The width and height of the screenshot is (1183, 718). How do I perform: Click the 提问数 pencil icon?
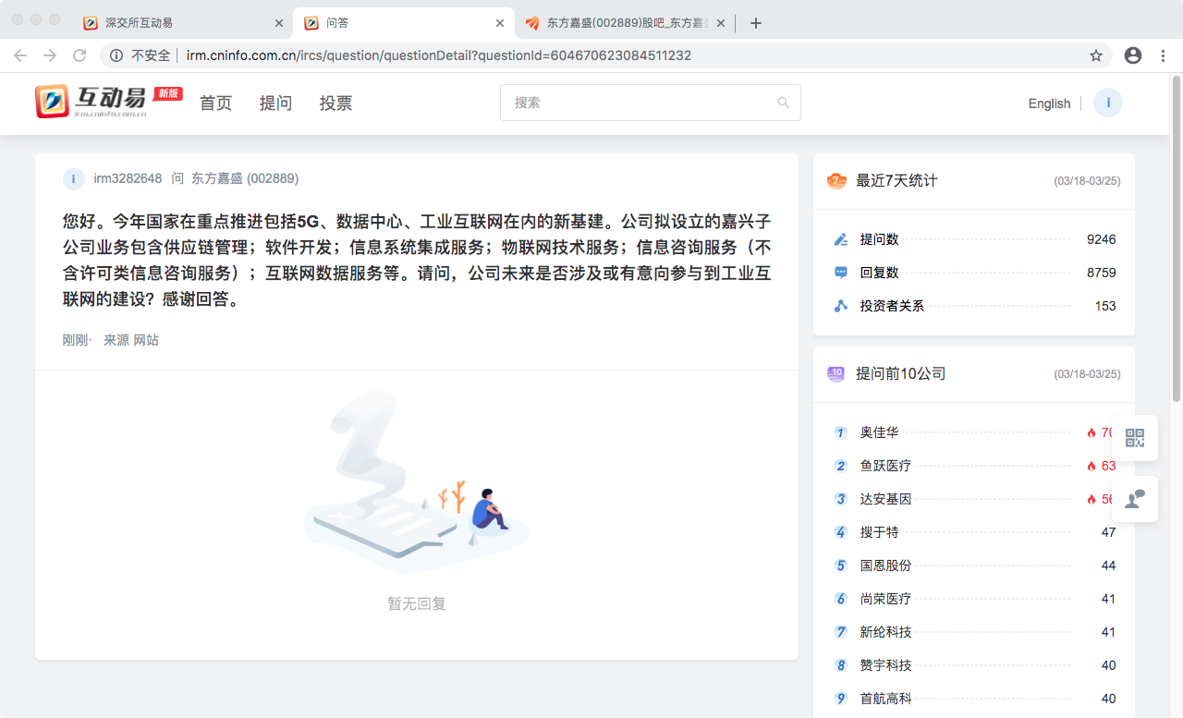click(841, 239)
